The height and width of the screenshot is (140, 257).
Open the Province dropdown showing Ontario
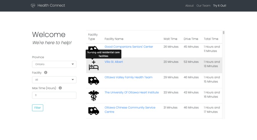click(54, 64)
